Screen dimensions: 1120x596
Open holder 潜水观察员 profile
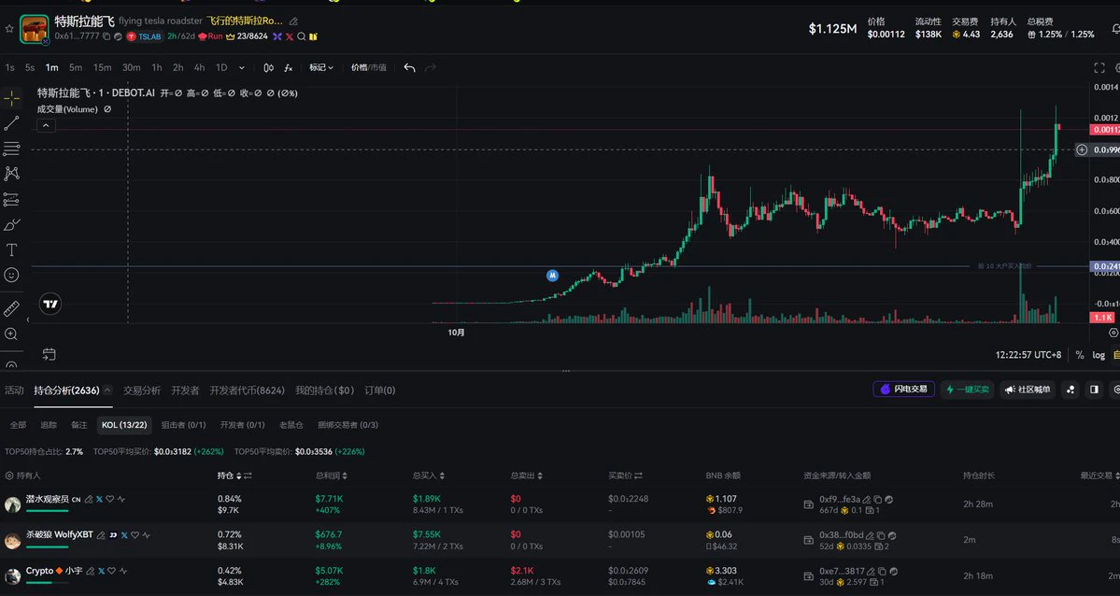coord(47,500)
